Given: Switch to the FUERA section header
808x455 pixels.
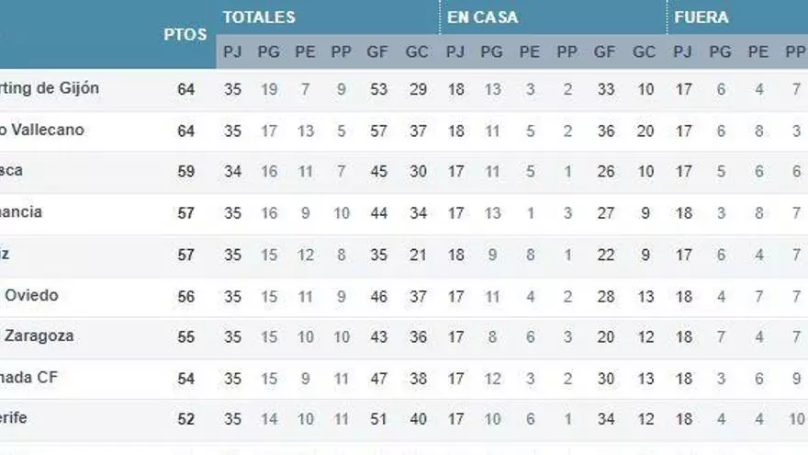Looking at the screenshot, I should (701, 17).
